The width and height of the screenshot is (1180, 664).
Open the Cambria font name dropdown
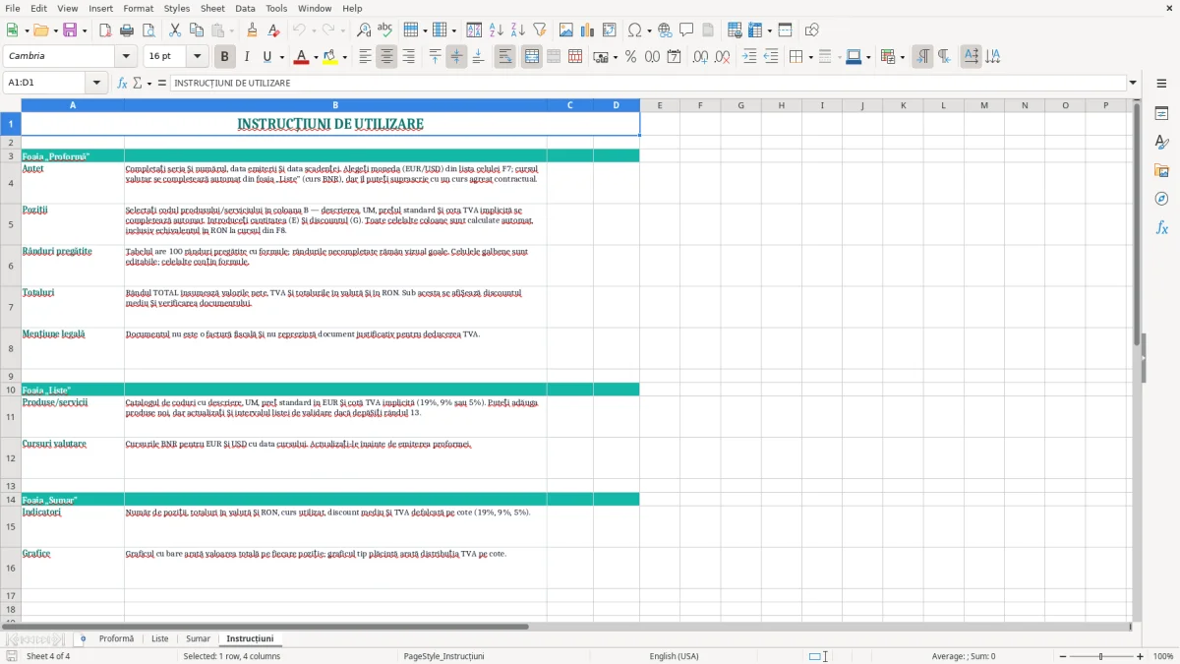point(126,57)
